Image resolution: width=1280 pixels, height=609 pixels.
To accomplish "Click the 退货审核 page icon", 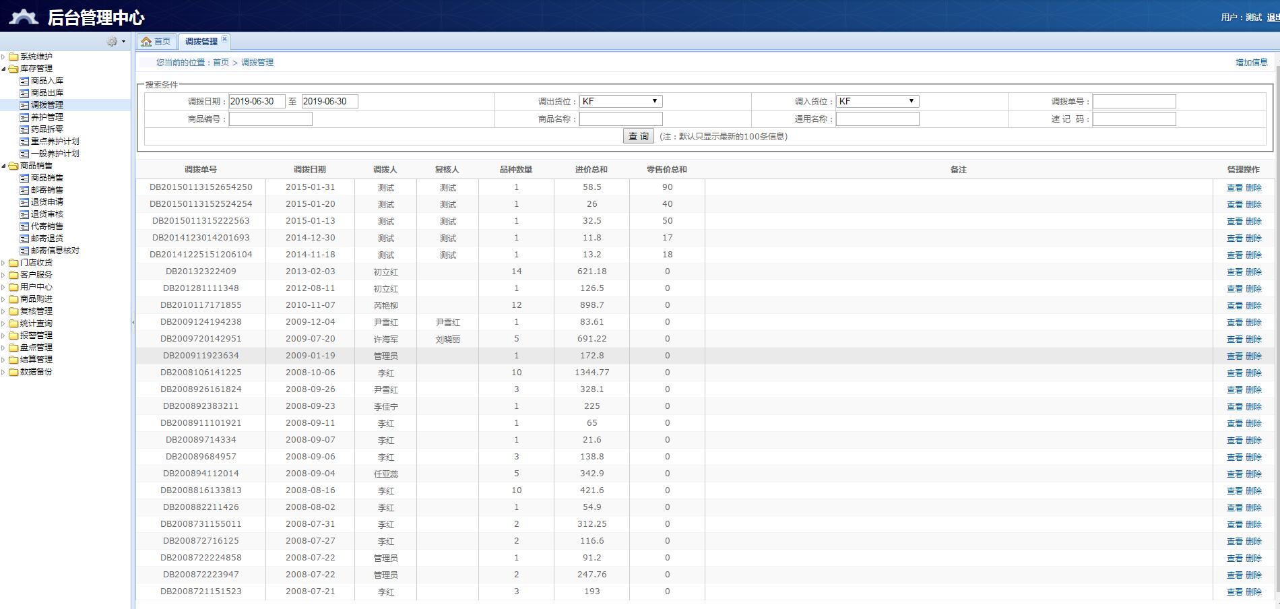I will 25,214.
